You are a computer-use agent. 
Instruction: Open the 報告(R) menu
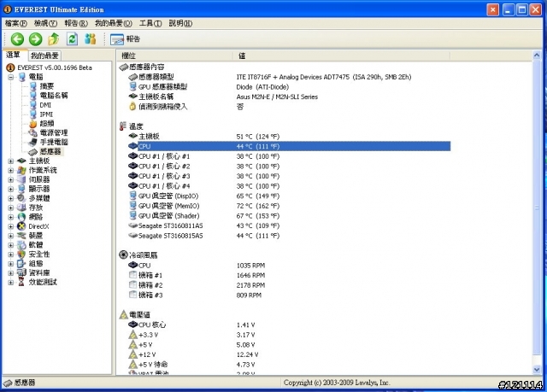pos(76,23)
